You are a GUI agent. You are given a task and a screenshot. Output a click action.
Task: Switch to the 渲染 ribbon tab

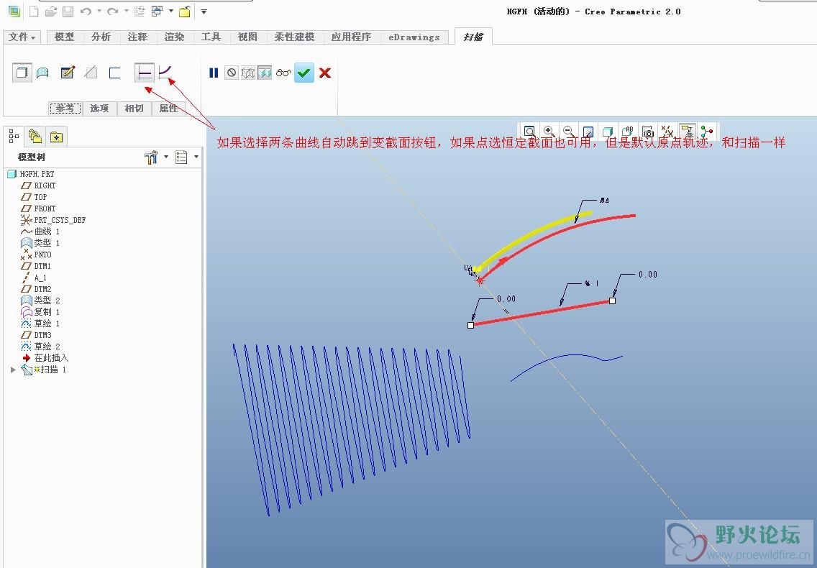click(x=174, y=37)
